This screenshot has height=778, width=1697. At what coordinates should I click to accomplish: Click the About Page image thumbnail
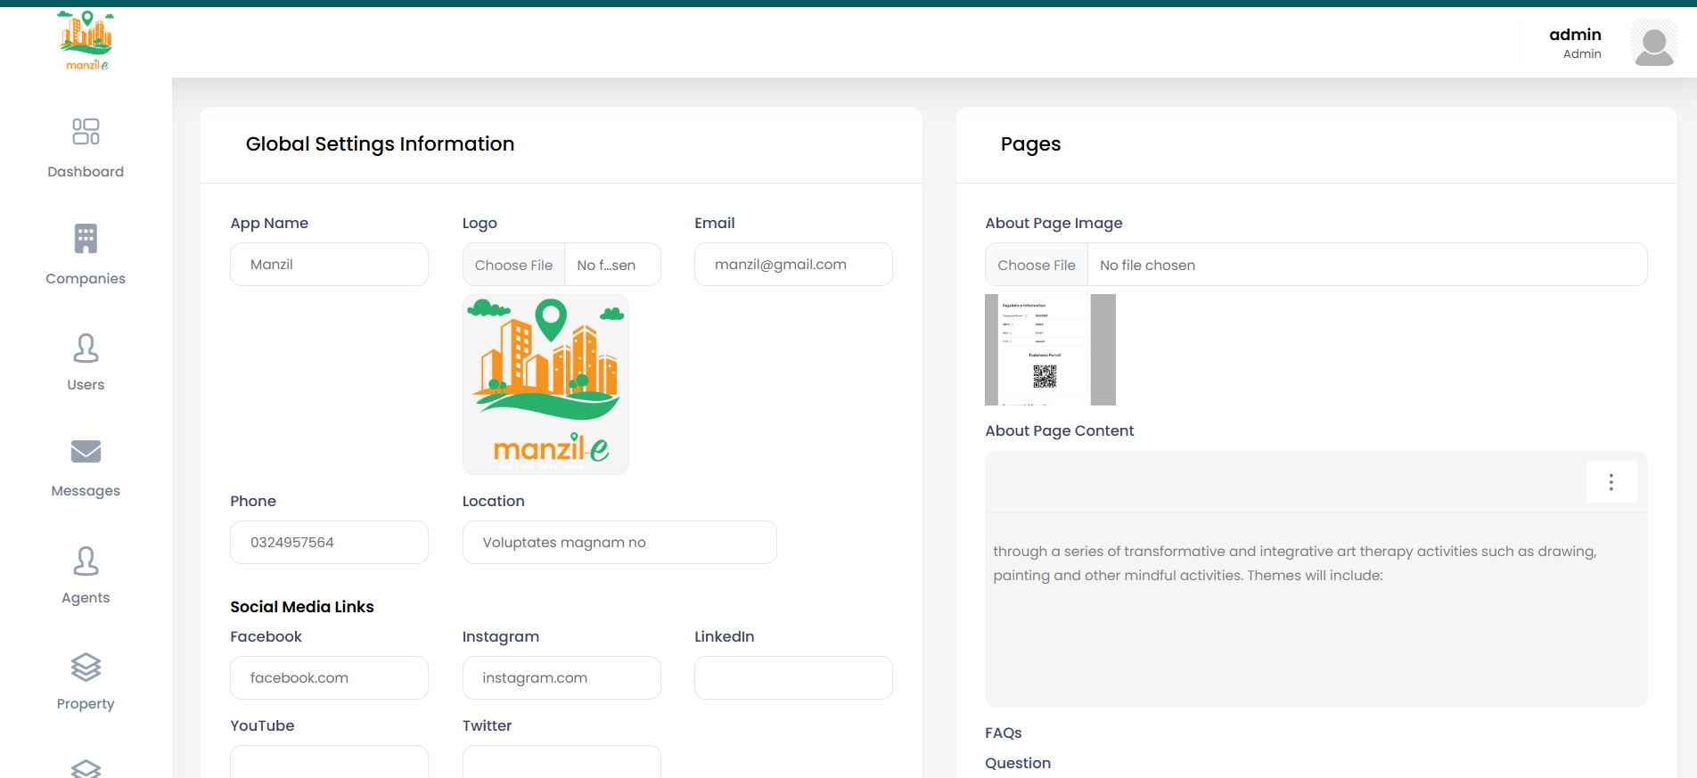[1049, 349]
